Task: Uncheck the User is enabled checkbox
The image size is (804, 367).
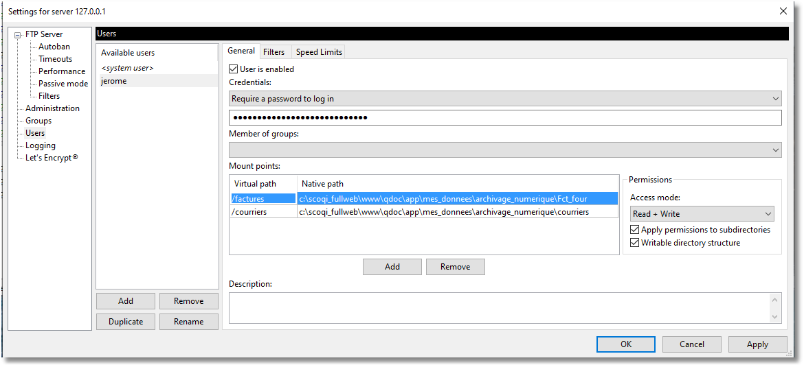Action: [x=234, y=69]
